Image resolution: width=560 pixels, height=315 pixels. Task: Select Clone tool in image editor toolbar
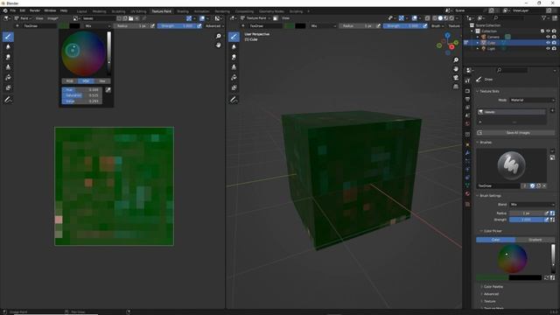coord(8,67)
